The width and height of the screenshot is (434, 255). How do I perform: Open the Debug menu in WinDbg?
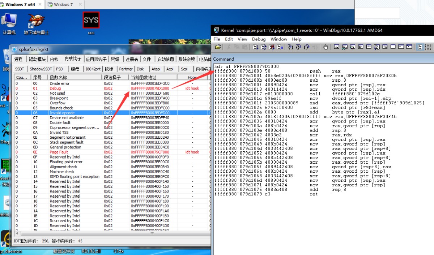tap(259, 39)
